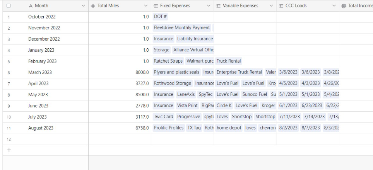Screen dimensions: 373x170
Task: Select the Month column header
Action: point(45,6)
